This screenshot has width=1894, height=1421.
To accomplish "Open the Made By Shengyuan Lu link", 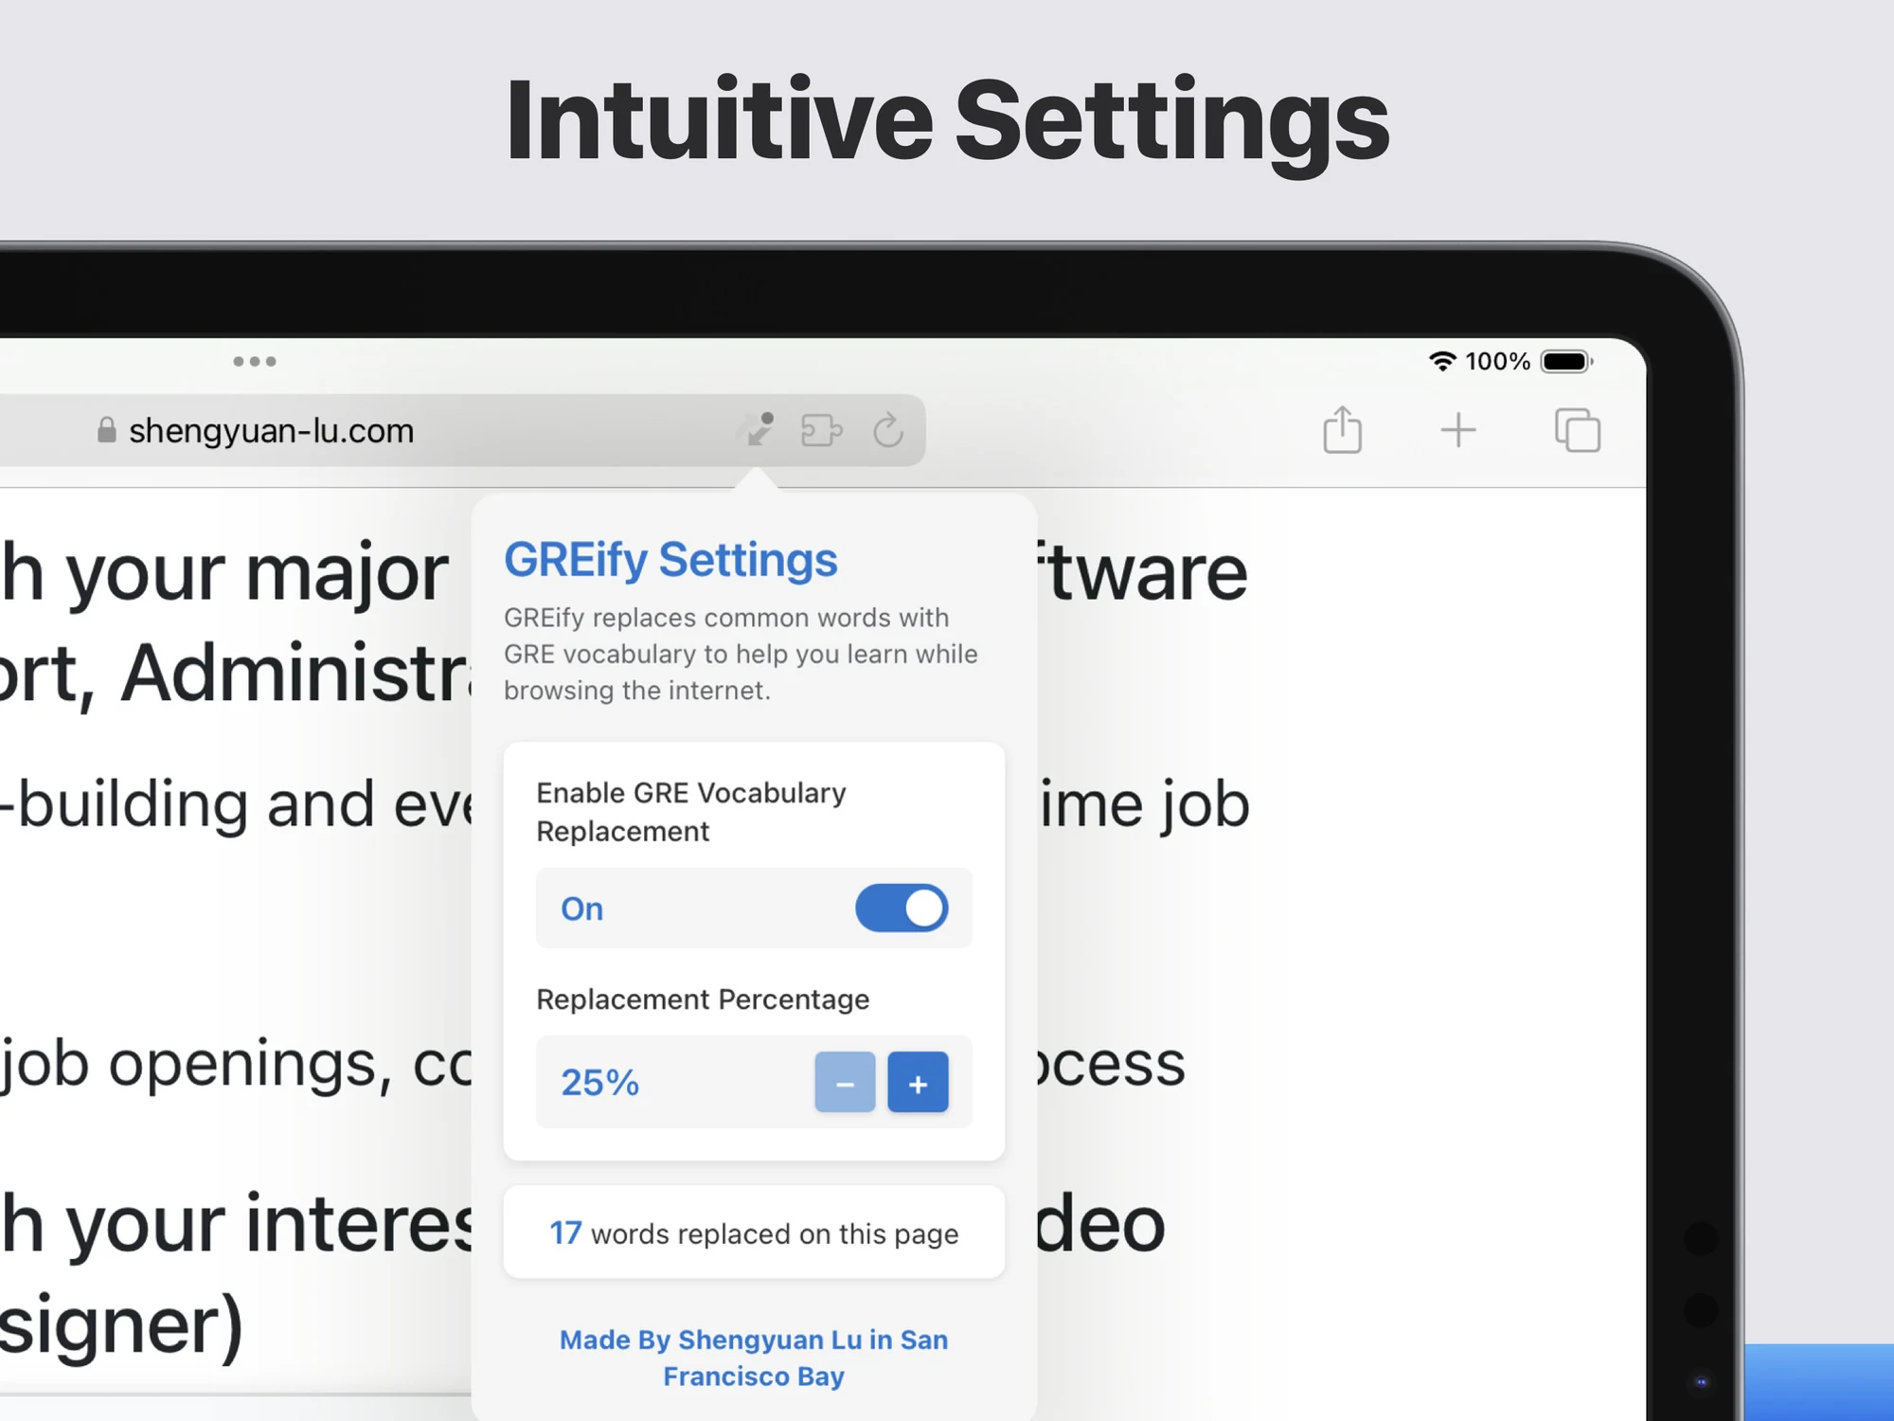I will (754, 1358).
